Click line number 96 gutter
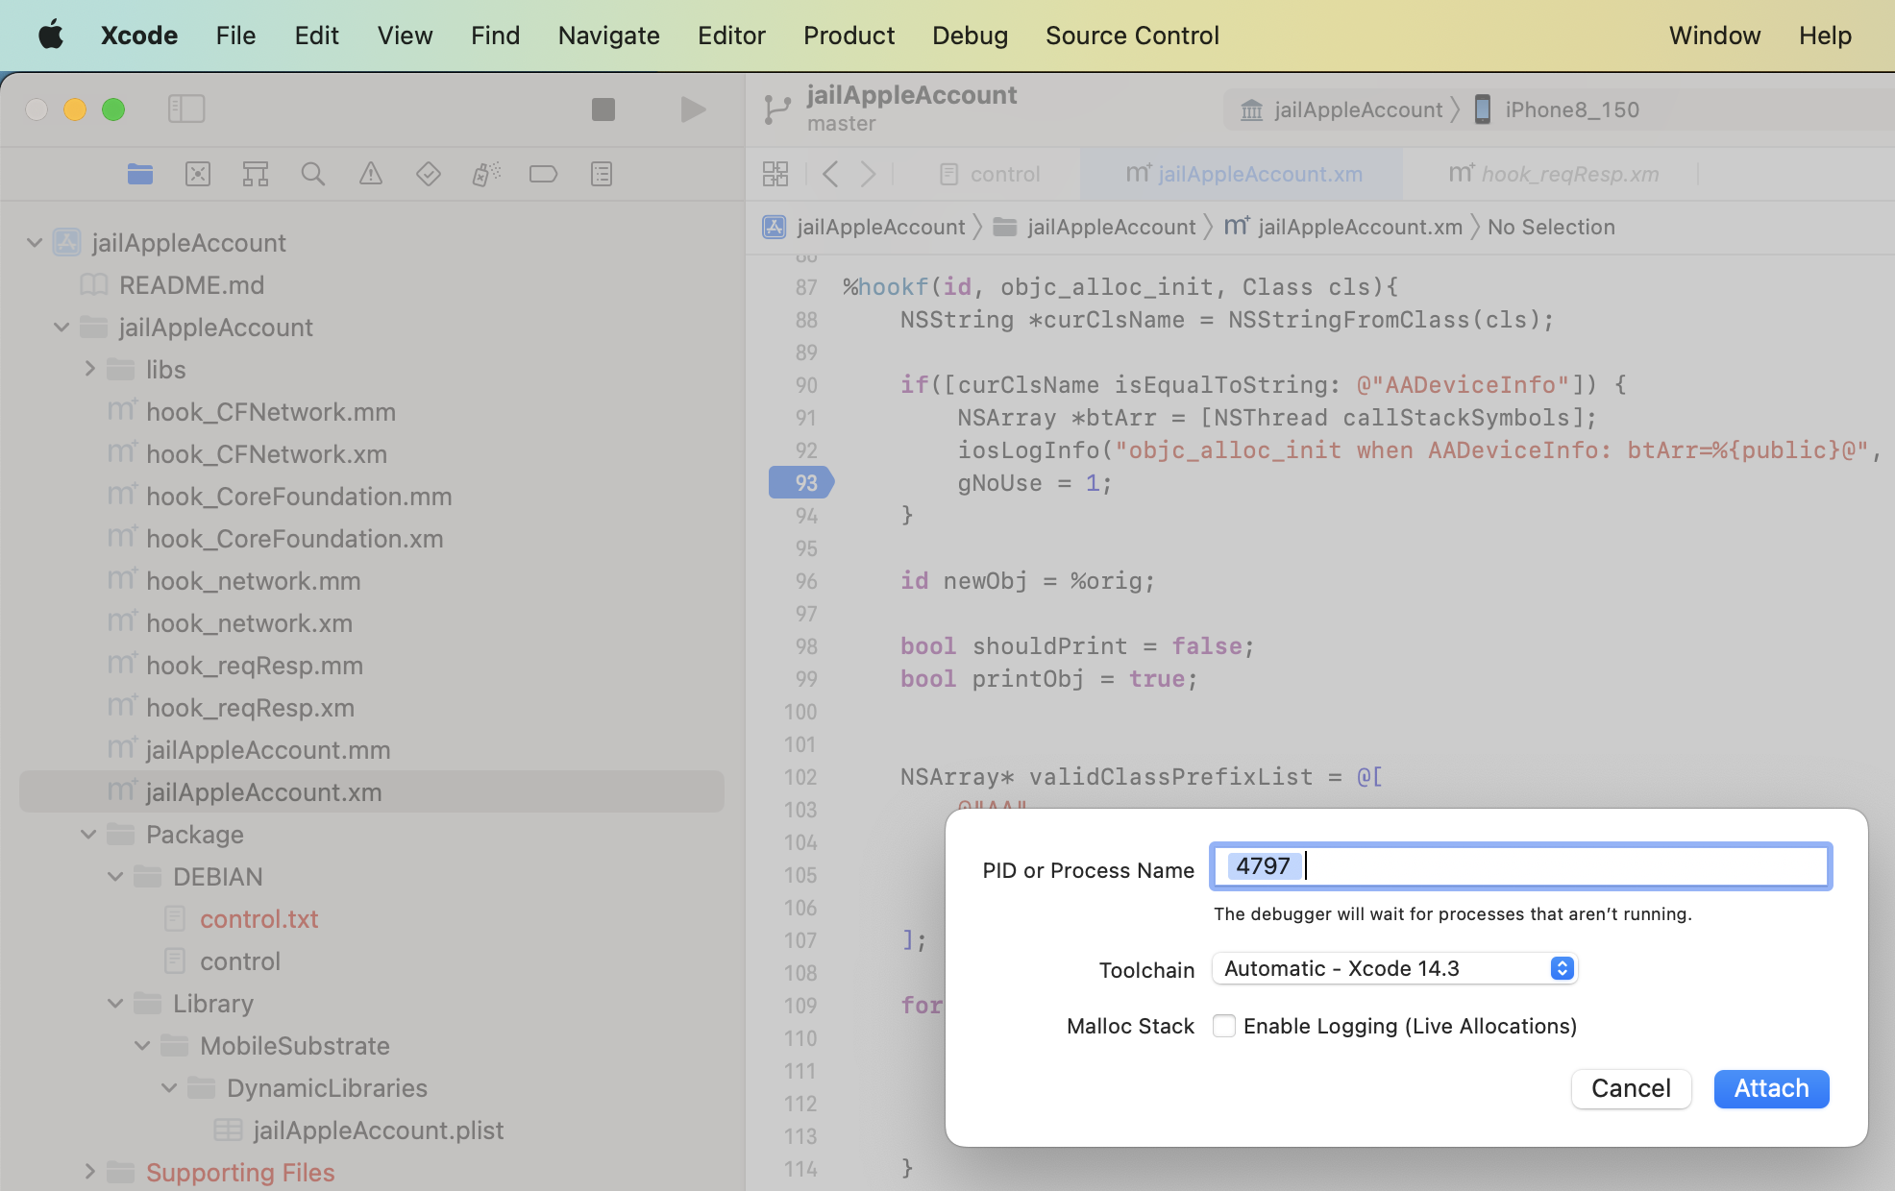 click(x=805, y=581)
